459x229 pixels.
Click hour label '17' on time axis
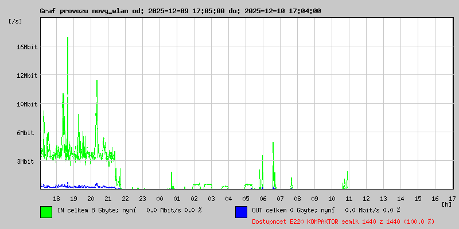pos(452,199)
